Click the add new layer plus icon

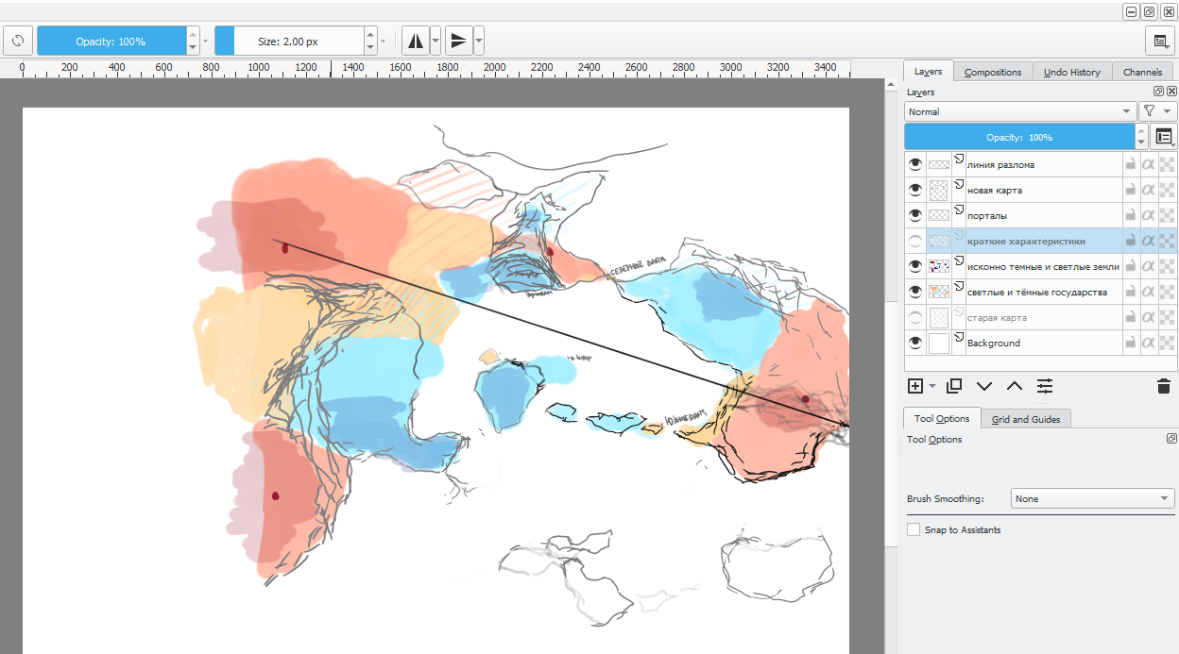click(x=914, y=386)
